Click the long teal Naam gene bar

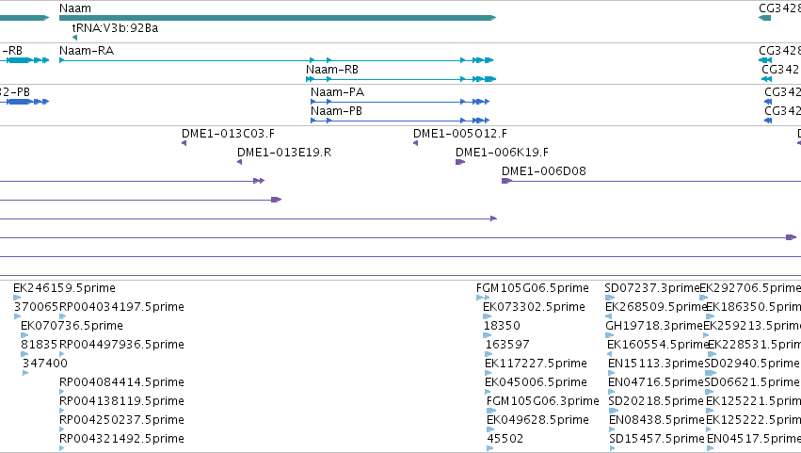(x=278, y=18)
